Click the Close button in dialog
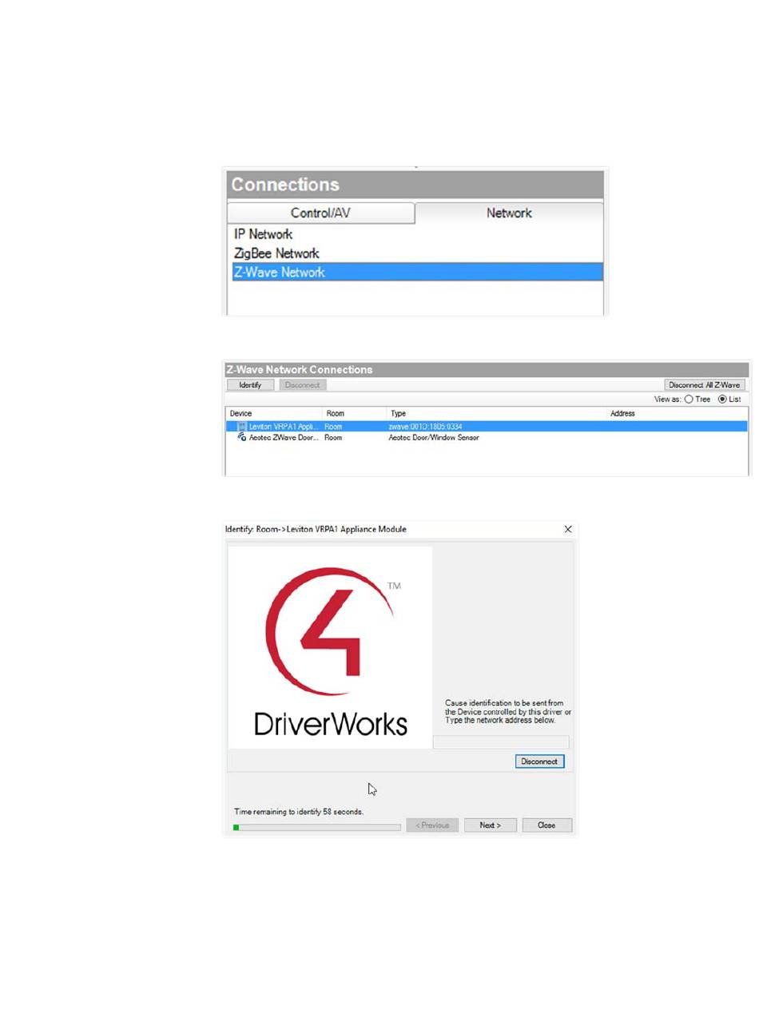 (546, 825)
